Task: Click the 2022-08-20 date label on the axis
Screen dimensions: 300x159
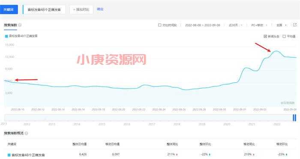Action: point(119,110)
